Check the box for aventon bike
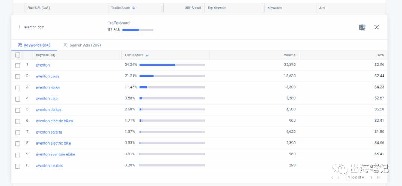 (18, 99)
